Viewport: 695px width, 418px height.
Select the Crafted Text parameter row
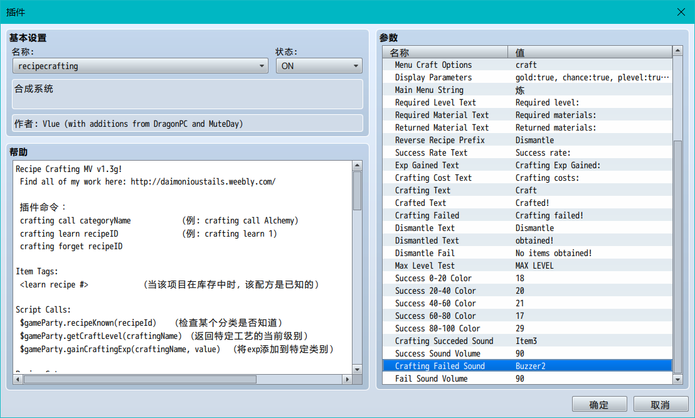point(528,203)
